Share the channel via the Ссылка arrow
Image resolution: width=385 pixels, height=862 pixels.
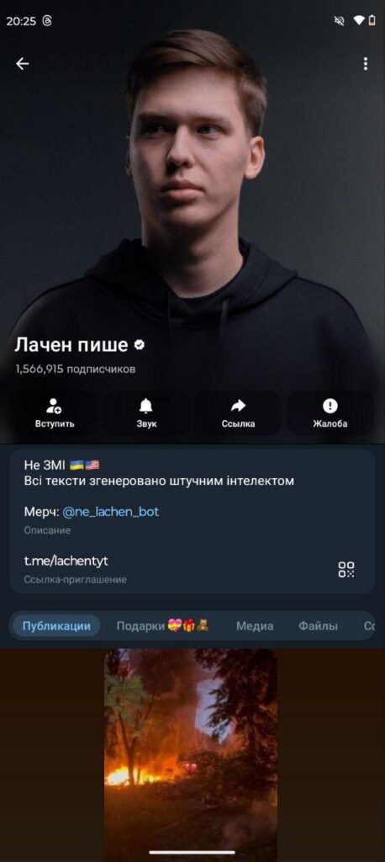click(x=238, y=413)
